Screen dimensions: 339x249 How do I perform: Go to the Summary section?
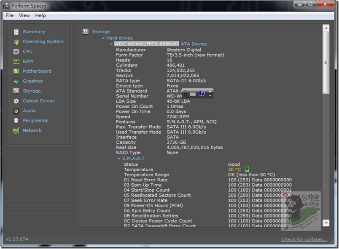(x=34, y=32)
